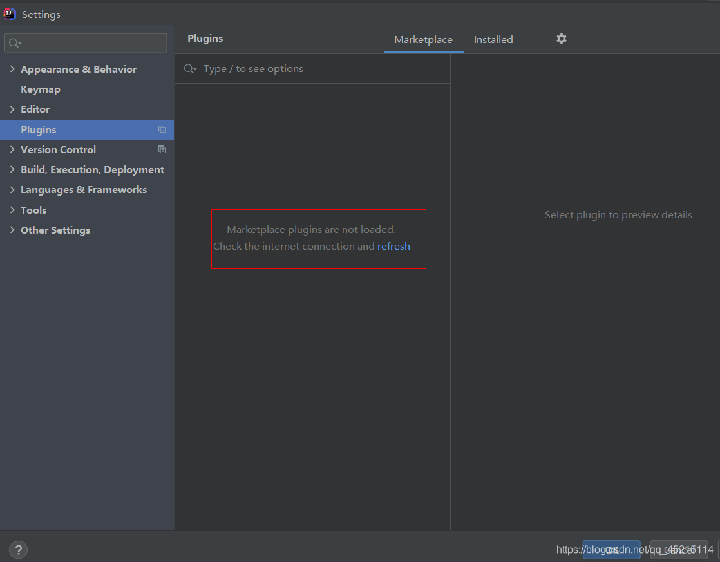The width and height of the screenshot is (720, 562).
Task: Switch to the Marketplace tab
Action: point(423,40)
